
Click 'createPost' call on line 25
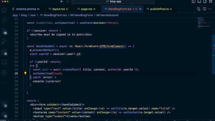(70, 70)
